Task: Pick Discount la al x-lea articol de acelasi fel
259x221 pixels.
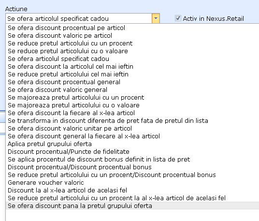Action: [132, 191]
